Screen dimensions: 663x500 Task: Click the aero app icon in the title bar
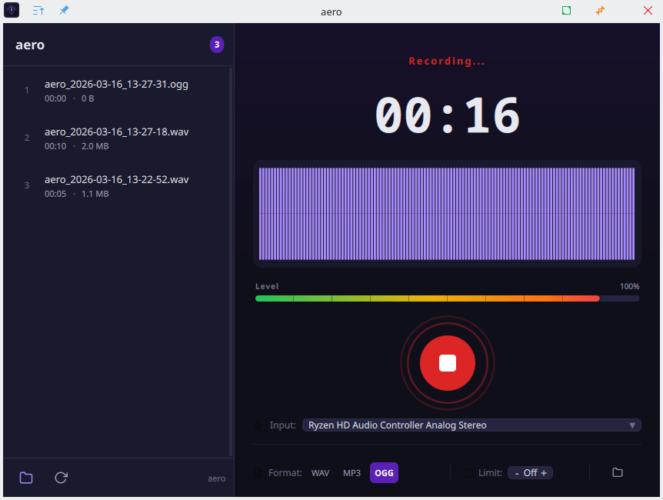coord(12,11)
